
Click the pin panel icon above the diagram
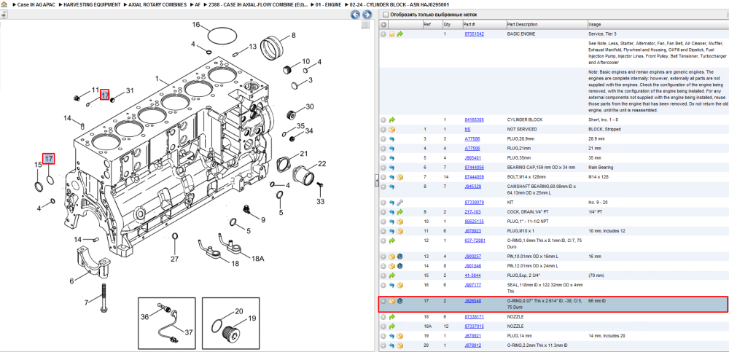coord(4,15)
